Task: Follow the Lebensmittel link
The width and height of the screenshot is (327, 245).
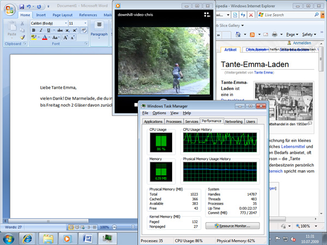Action: coord(293,146)
